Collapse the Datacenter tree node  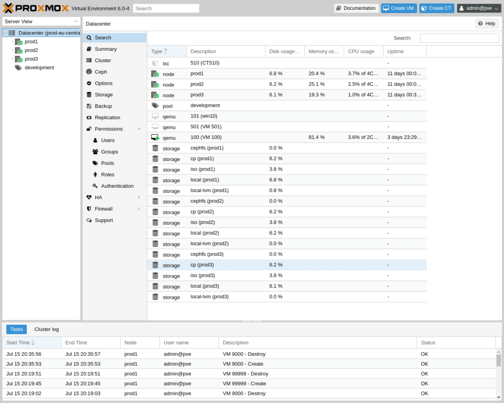pos(6,33)
